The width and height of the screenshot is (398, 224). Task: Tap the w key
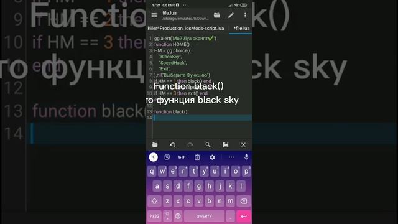[162, 171]
